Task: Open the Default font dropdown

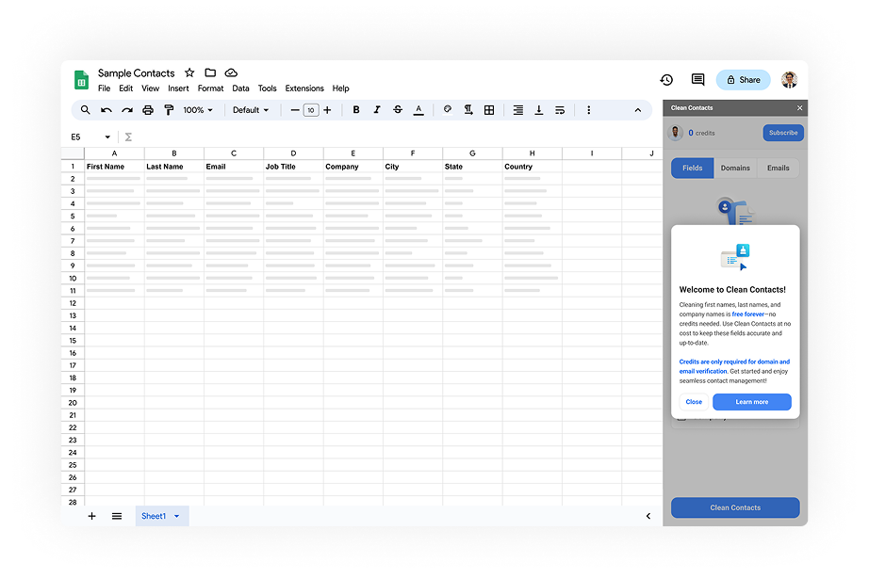Action: (251, 110)
